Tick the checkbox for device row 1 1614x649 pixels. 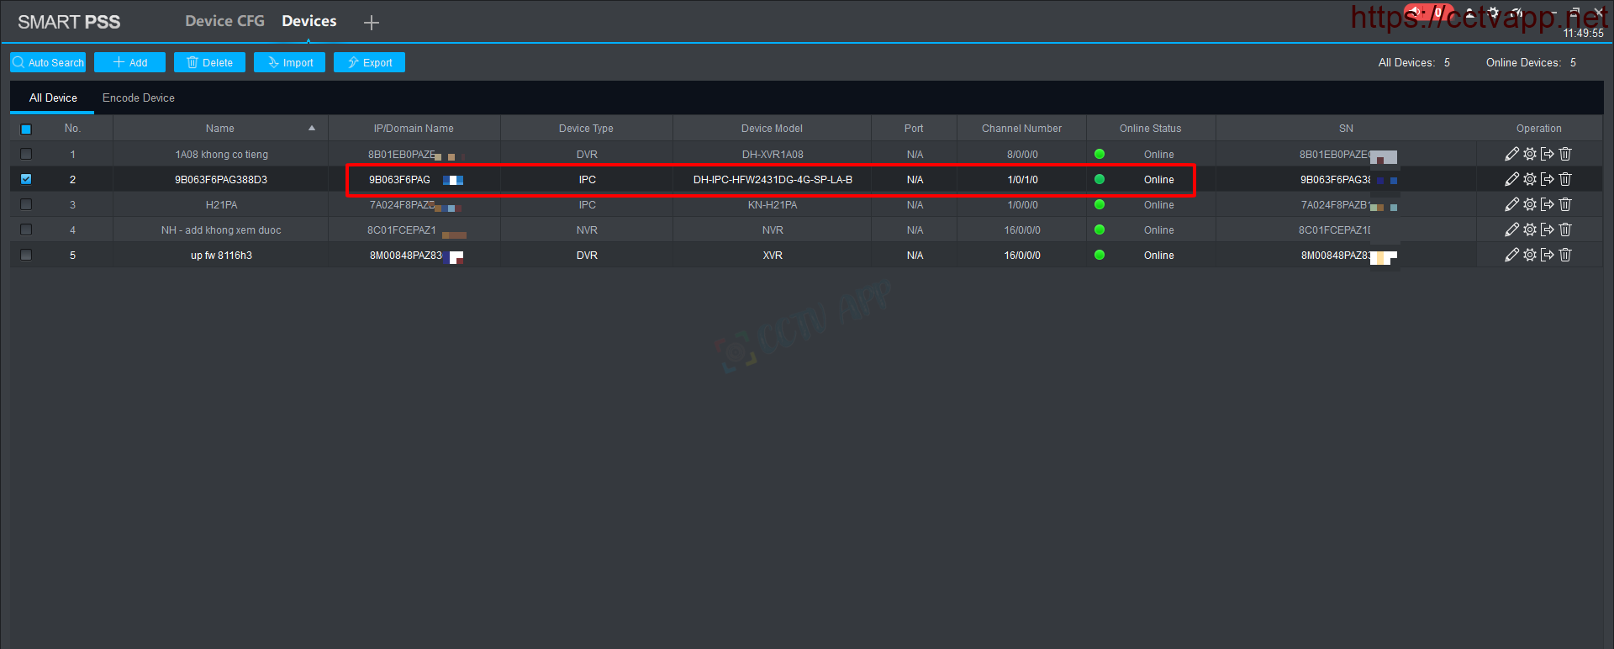pyautogui.click(x=26, y=154)
